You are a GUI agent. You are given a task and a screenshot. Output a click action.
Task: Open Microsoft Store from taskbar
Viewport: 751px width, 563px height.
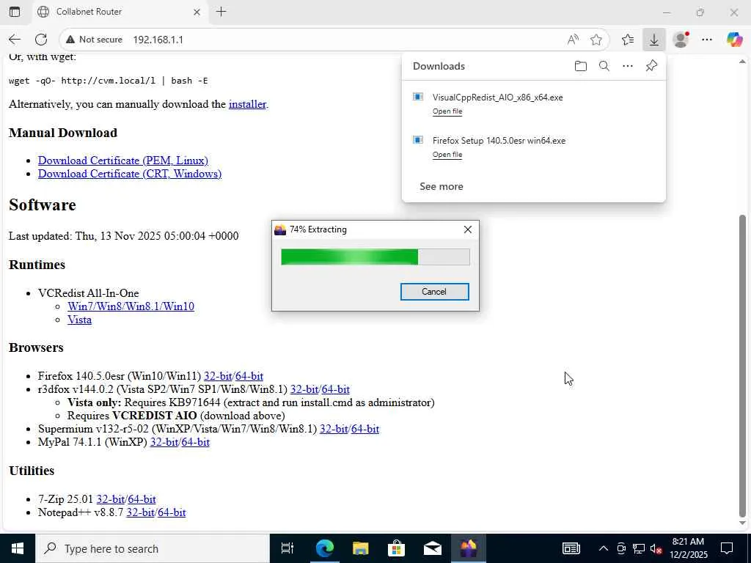(396, 548)
